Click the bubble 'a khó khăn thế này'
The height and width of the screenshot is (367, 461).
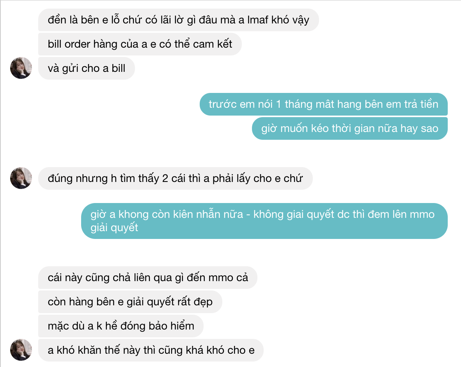(151, 350)
